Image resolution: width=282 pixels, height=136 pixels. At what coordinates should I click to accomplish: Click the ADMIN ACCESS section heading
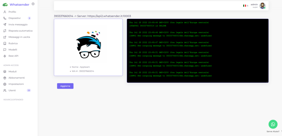11,65
